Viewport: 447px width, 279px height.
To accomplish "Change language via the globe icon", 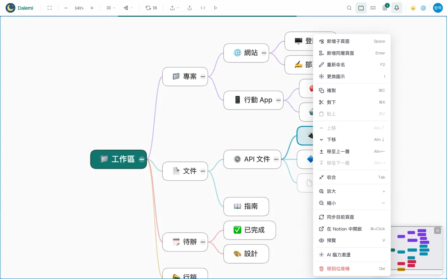I will coord(423,8).
